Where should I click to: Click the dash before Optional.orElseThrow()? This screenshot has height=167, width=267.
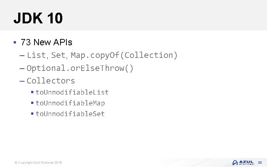22,69
